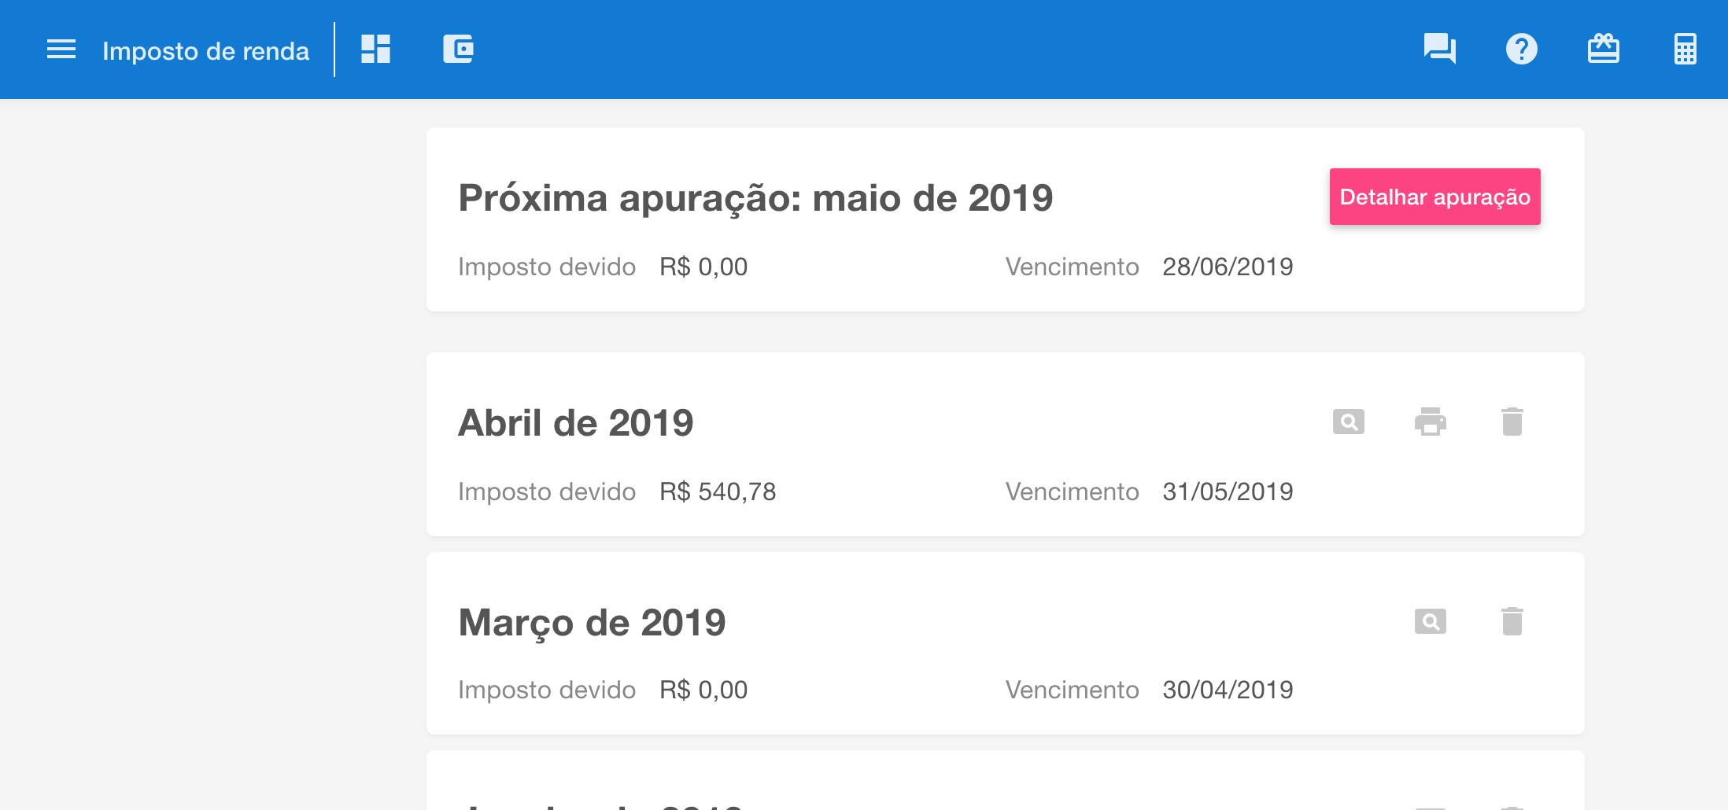Print the Abril de 2019 record

1430,422
